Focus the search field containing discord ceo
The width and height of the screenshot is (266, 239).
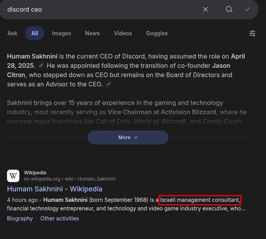click(102, 10)
